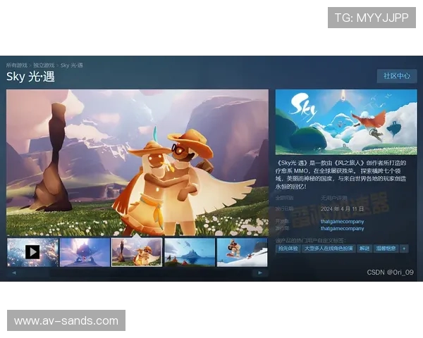Click the plus button to add a tag
The width and height of the screenshot is (423, 338).
coord(404,249)
